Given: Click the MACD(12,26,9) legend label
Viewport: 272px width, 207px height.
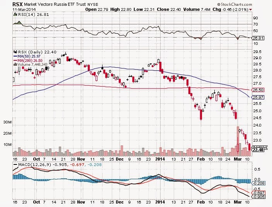Looking at the screenshot, I should 34,164.
